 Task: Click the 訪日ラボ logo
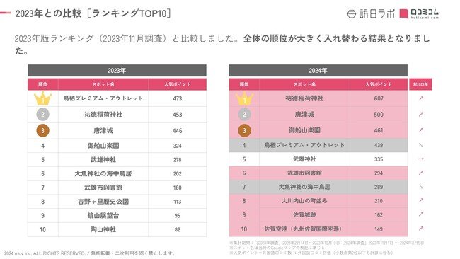[371, 13]
